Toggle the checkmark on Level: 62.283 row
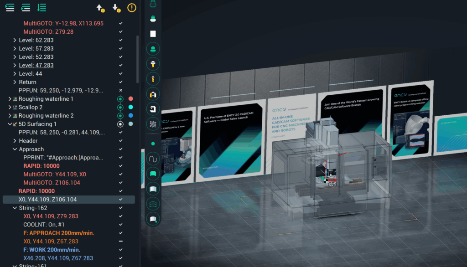467x267 pixels. point(120,40)
